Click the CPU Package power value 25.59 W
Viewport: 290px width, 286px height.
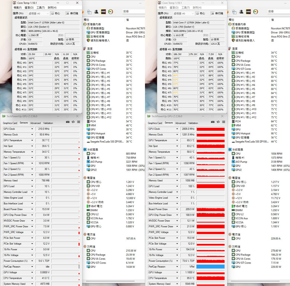pyautogui.click(x=130, y=255)
